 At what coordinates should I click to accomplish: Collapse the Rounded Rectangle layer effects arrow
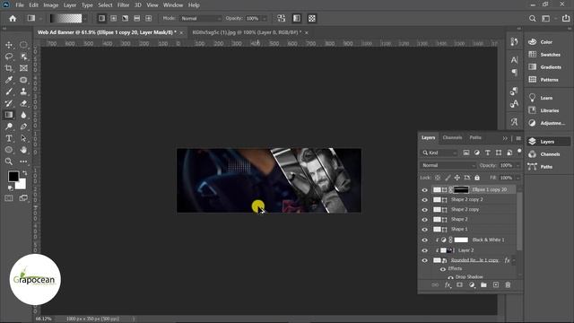click(514, 260)
